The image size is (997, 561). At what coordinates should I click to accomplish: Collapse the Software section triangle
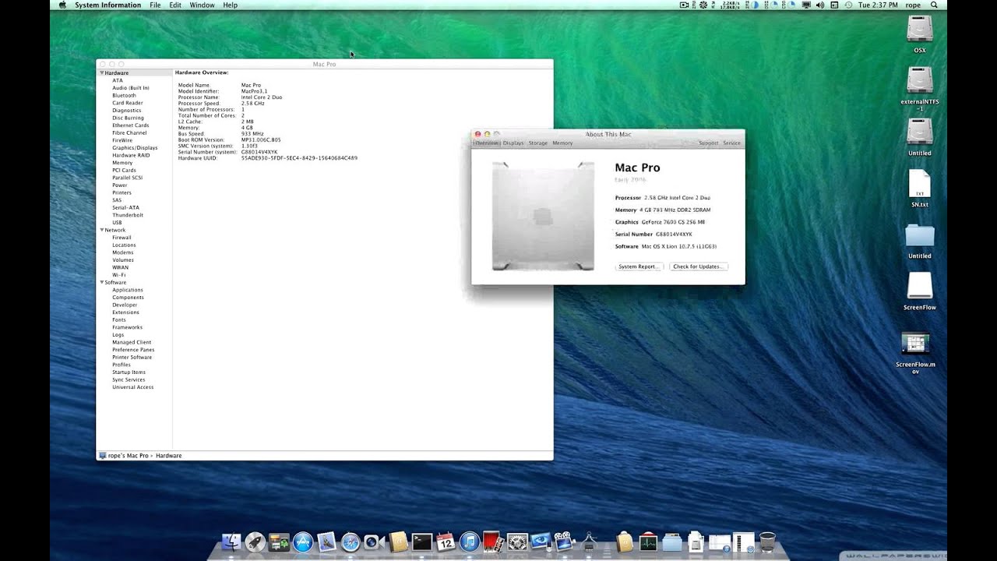click(x=102, y=282)
